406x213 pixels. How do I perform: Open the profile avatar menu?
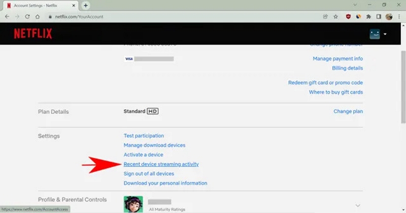(375, 34)
